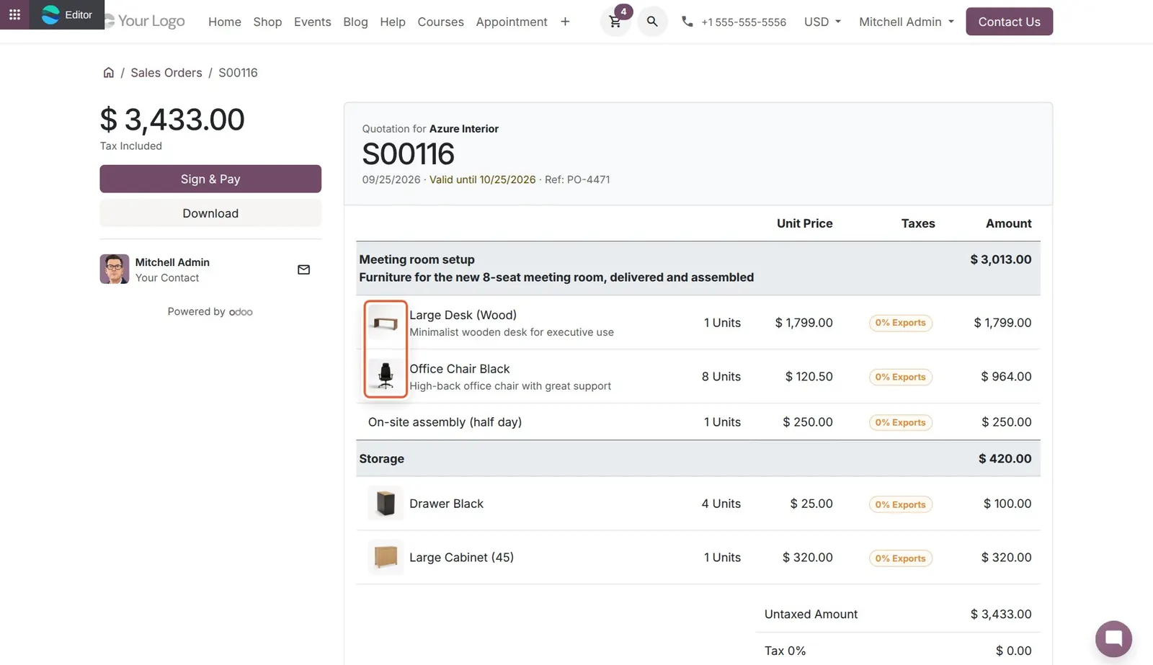Click Mitchell Admin avatar photo
The height and width of the screenshot is (665, 1153).
coord(115,269)
